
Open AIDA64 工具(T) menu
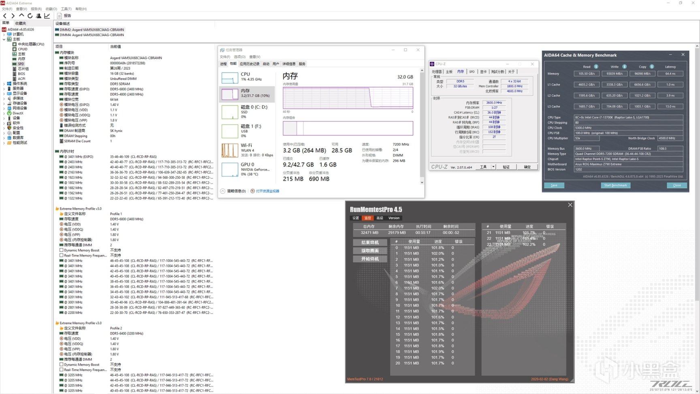66,9
